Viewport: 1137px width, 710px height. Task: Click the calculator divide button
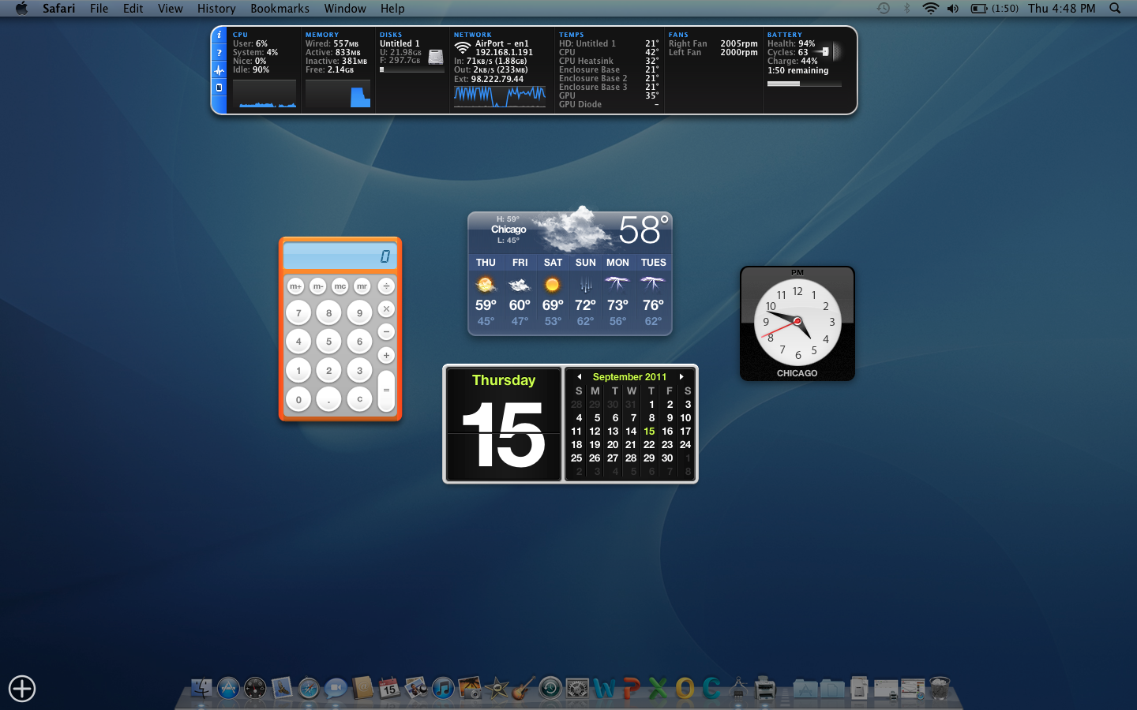pyautogui.click(x=386, y=286)
